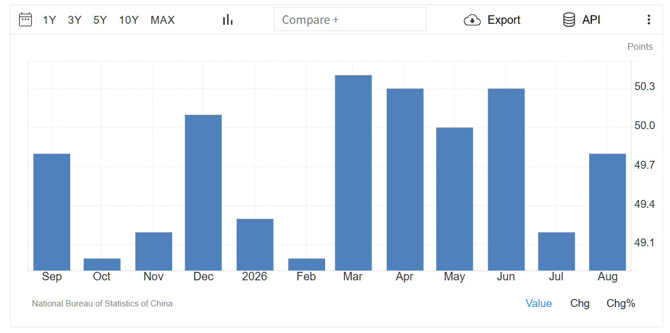Select the 10Y time range
This screenshot has width=670, height=333.
pyautogui.click(x=129, y=20)
